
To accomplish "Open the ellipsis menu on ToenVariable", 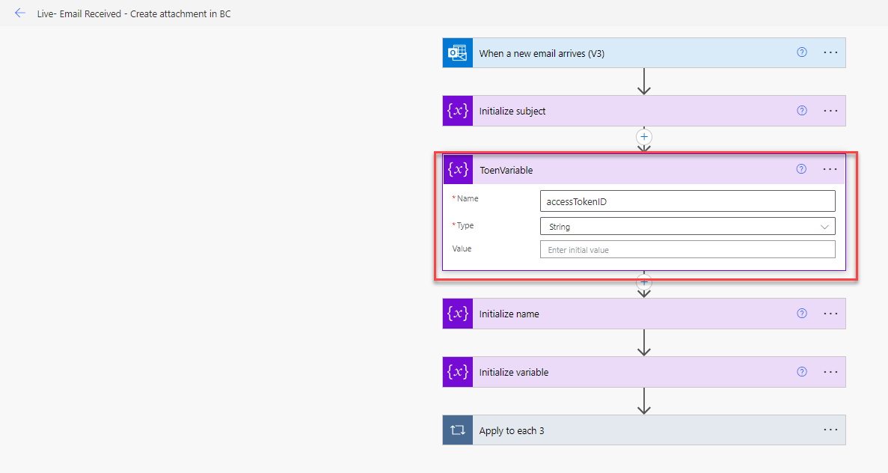I will [830, 169].
